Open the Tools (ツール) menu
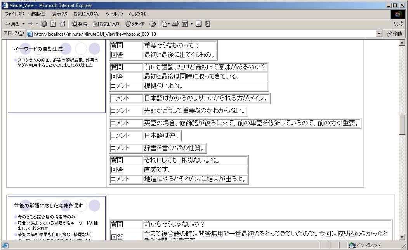 point(114,14)
